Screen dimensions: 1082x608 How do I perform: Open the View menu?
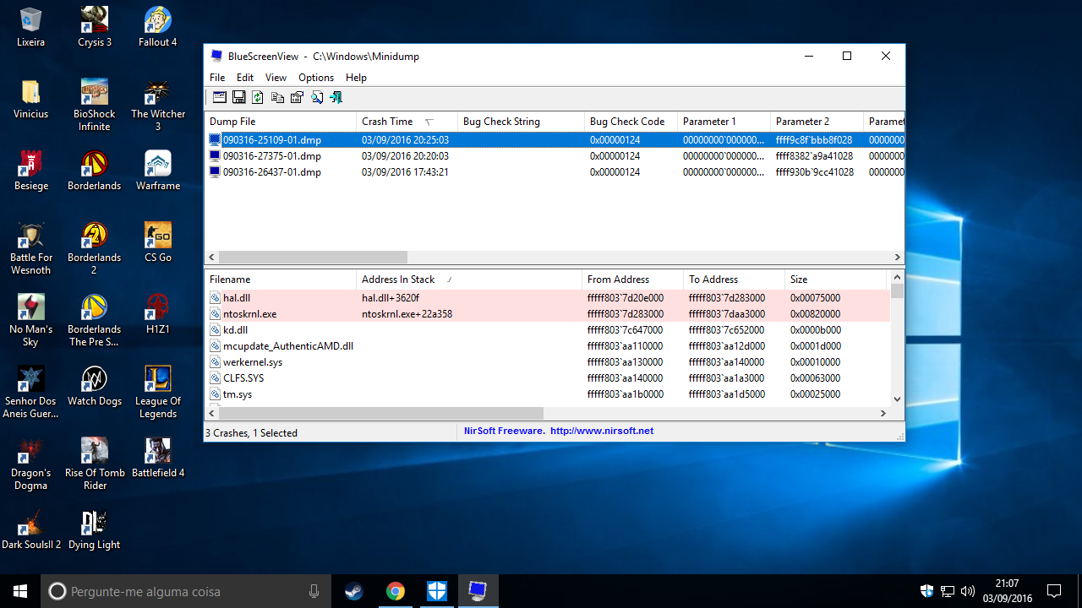pos(276,78)
